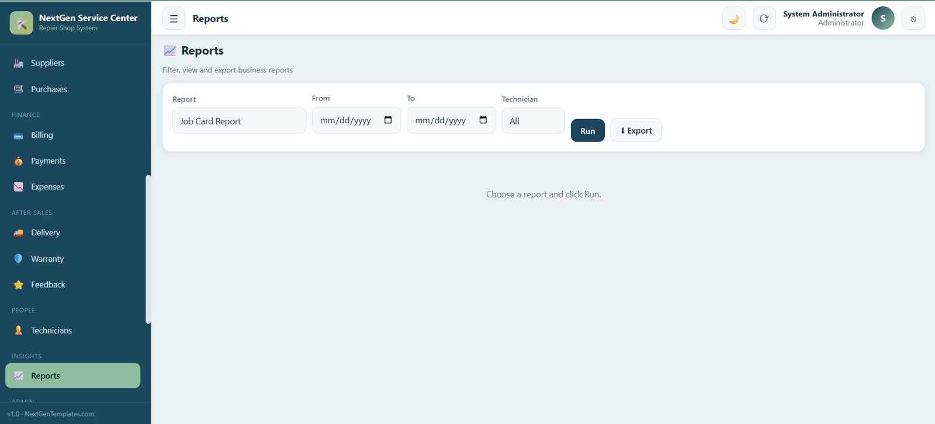Click the logout icon at top right
The width and height of the screenshot is (935, 424).
pos(913,19)
